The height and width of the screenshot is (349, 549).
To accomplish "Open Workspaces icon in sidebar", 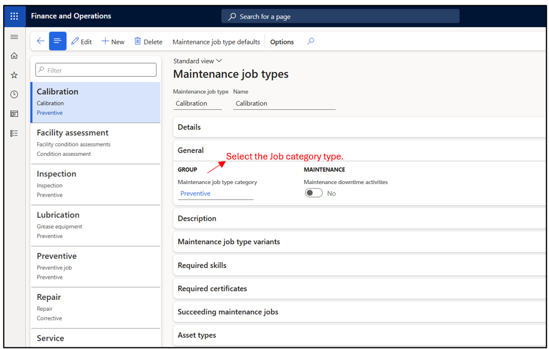I will click(14, 114).
